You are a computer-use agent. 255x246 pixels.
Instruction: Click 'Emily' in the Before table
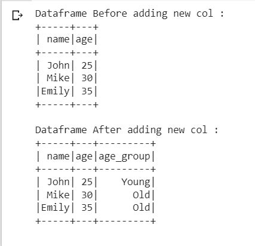55,91
